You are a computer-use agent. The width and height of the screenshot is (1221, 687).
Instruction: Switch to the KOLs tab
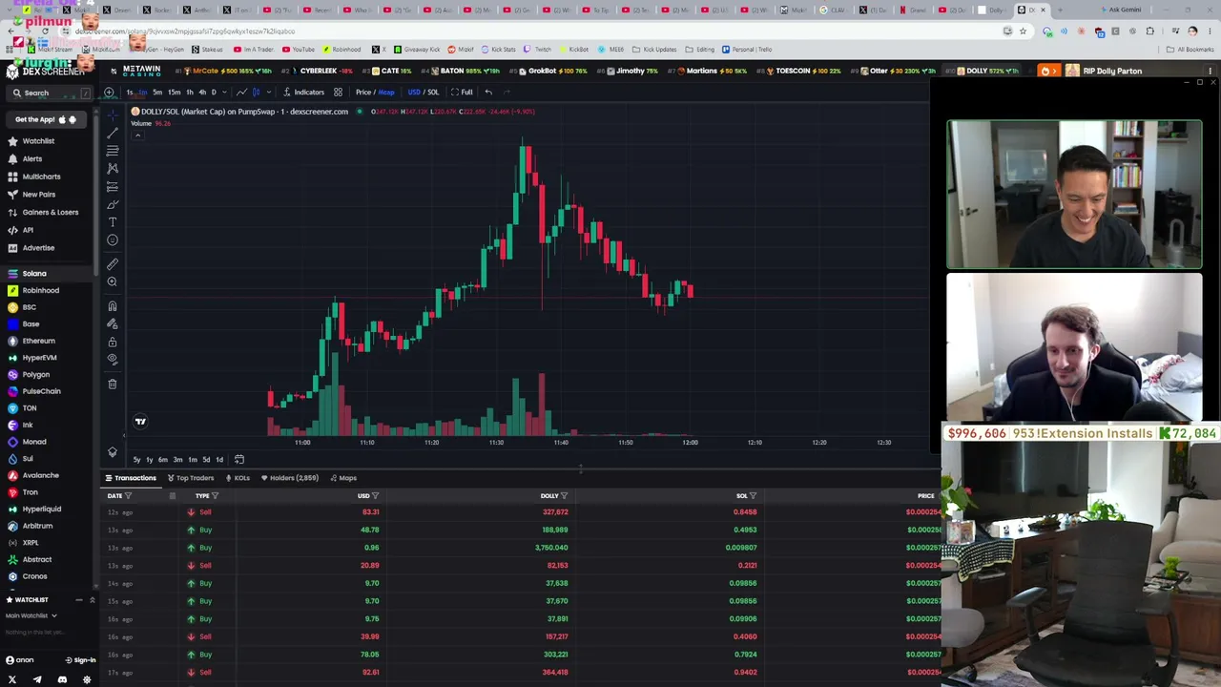click(x=238, y=478)
